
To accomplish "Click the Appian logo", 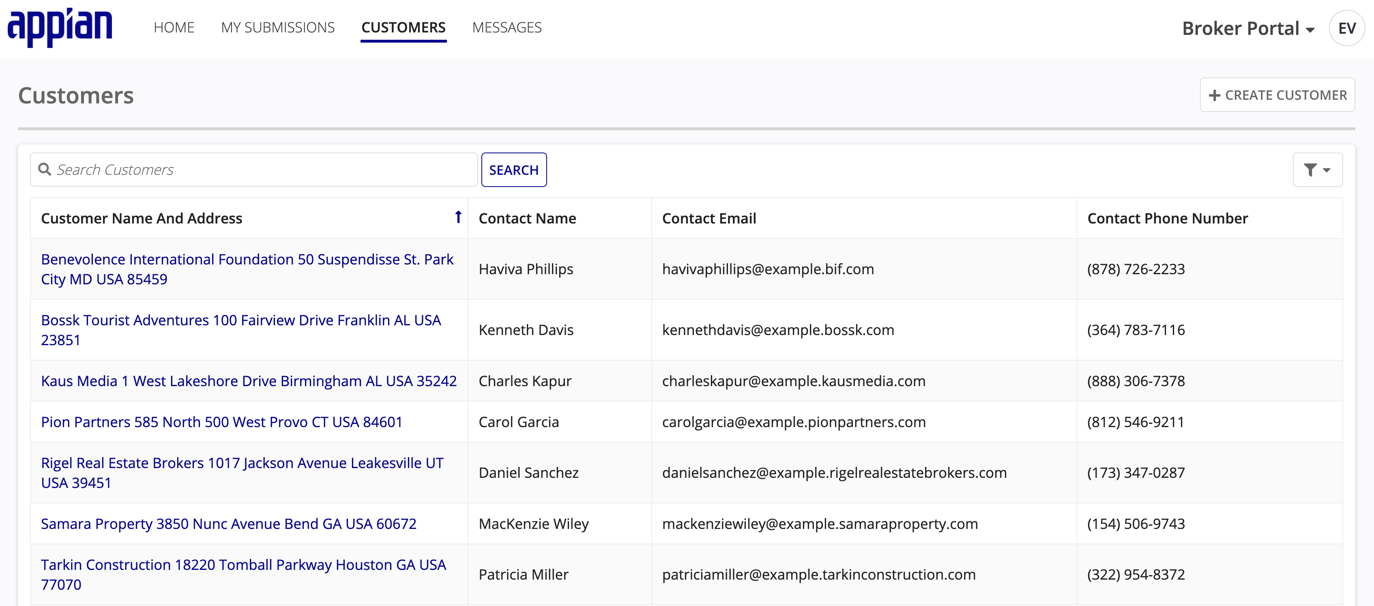I will tap(60, 27).
